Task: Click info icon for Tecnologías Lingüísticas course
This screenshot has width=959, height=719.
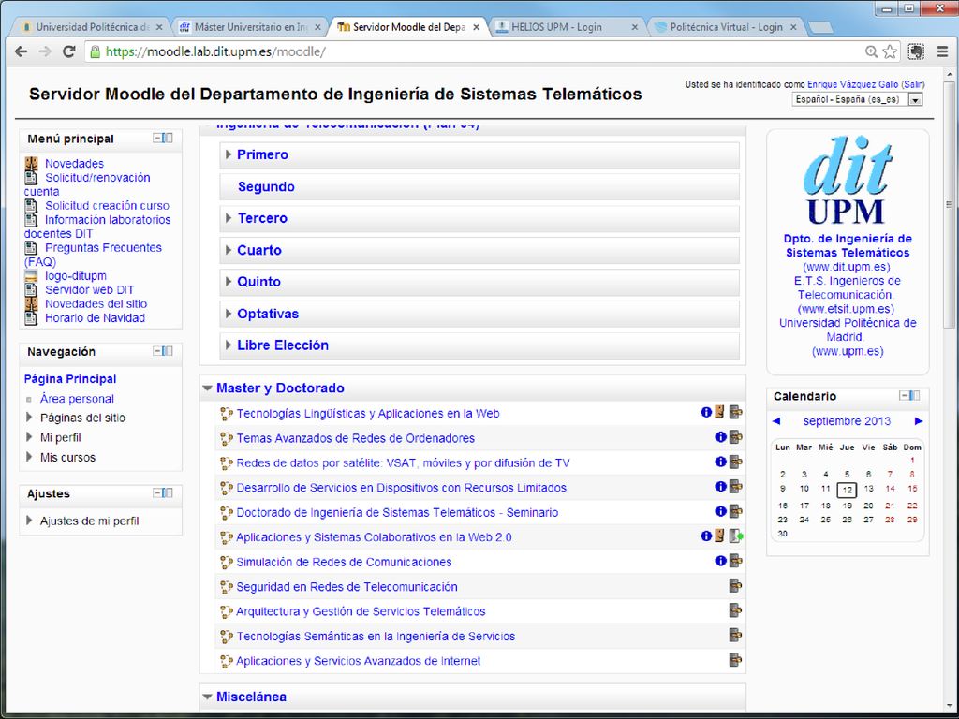Action: point(706,412)
